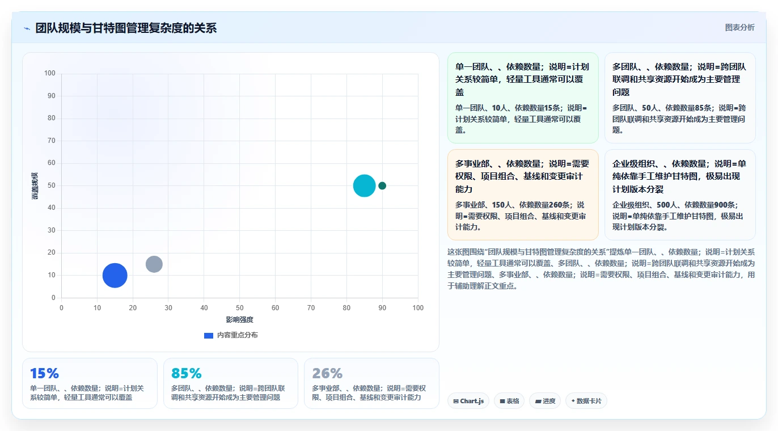Open the card titled 多团队 依赖数量
The image size is (778, 431).
(680, 98)
